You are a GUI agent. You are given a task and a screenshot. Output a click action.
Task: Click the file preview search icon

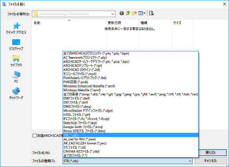point(151,13)
